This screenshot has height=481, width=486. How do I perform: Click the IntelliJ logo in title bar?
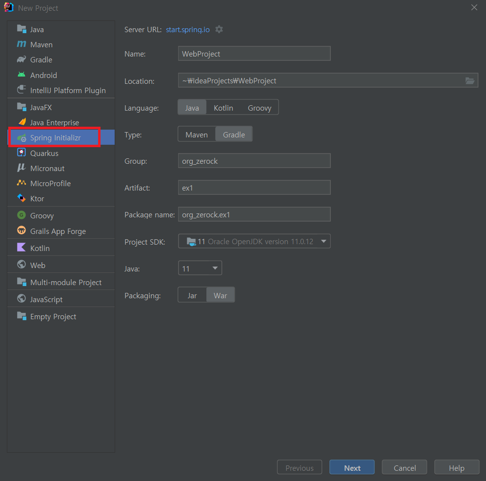pos(9,7)
